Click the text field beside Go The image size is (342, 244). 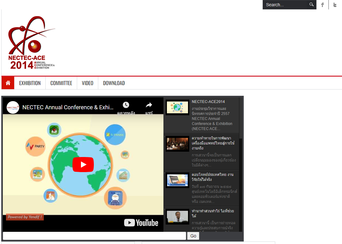point(94,236)
